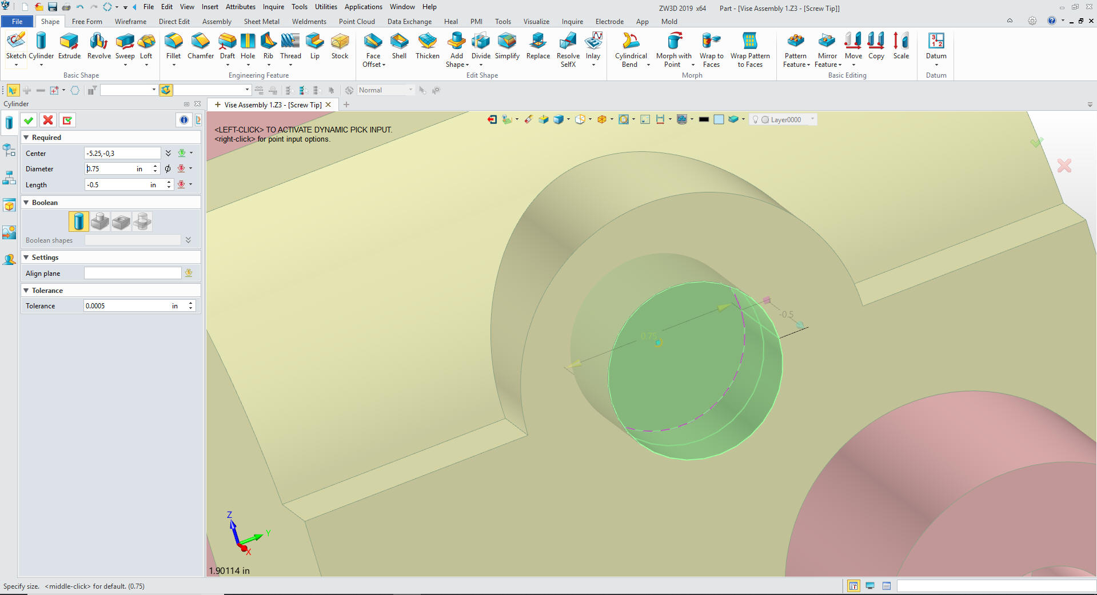The image size is (1097, 595).
Task: Select the Simplify tool
Action: (x=507, y=46)
